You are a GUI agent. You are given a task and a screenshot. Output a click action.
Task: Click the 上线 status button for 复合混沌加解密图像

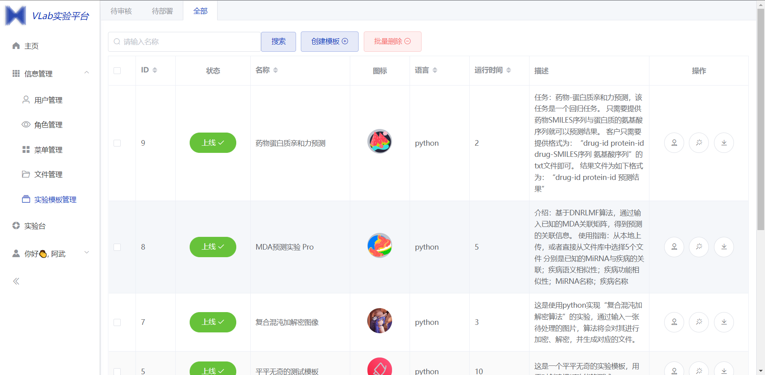point(213,322)
